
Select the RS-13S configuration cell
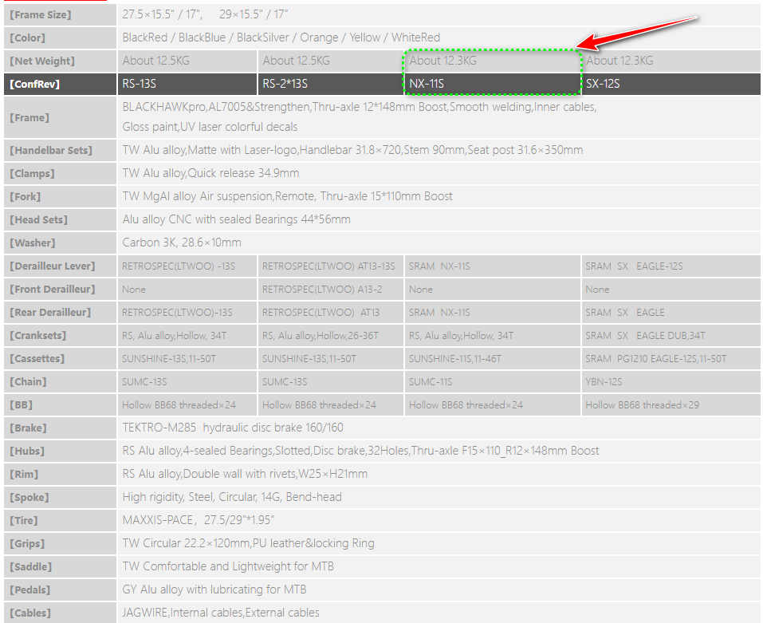click(187, 84)
